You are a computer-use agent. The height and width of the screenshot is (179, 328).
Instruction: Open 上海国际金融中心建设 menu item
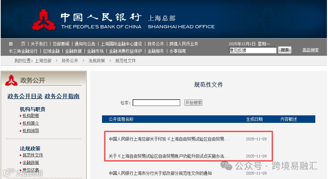pyautogui.click(x=122, y=44)
